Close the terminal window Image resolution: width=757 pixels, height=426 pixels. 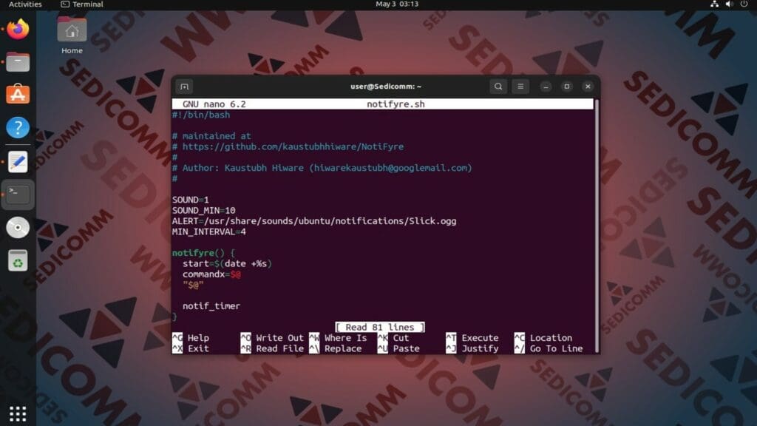(x=588, y=87)
